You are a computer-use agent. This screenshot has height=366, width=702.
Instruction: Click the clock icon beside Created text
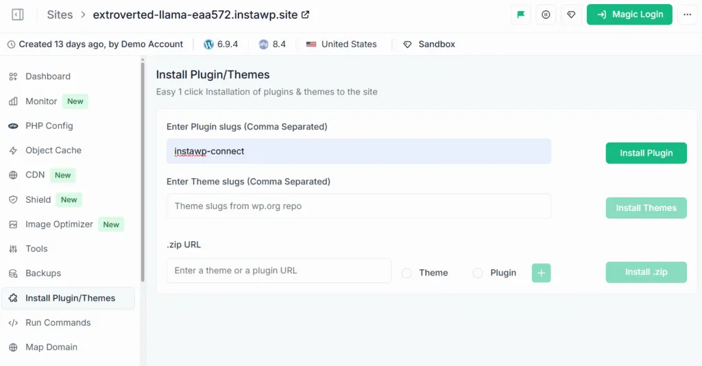click(x=11, y=45)
